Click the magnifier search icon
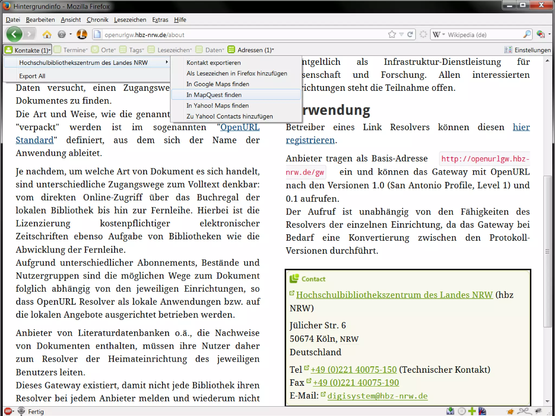Screen dimensions: 555x416 click(526, 34)
